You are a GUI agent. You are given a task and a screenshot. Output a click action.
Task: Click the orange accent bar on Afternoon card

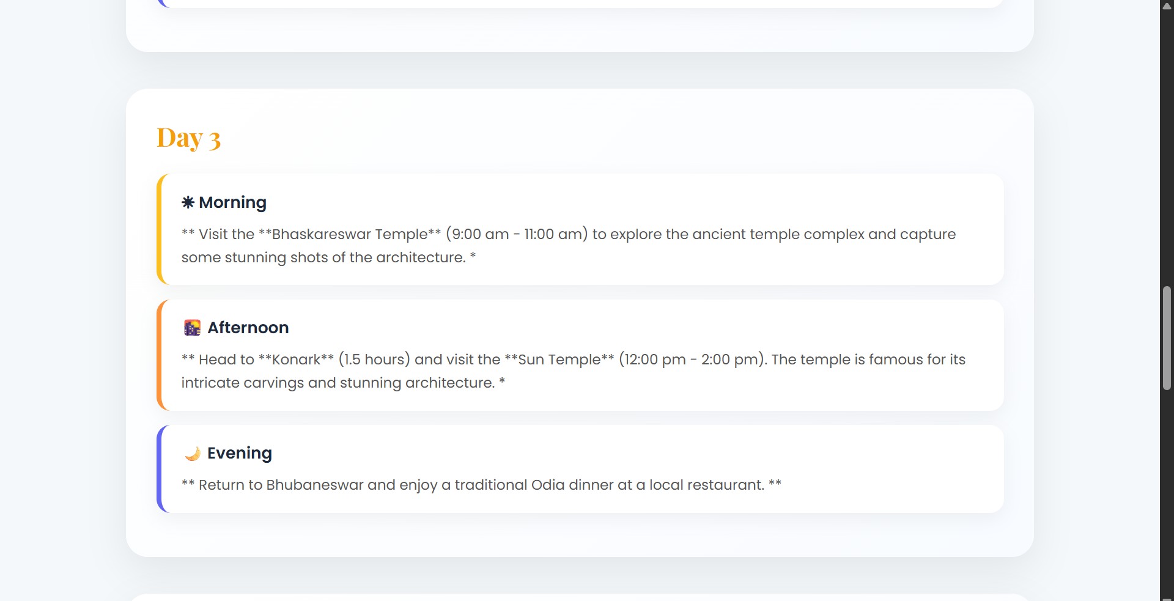coord(160,355)
